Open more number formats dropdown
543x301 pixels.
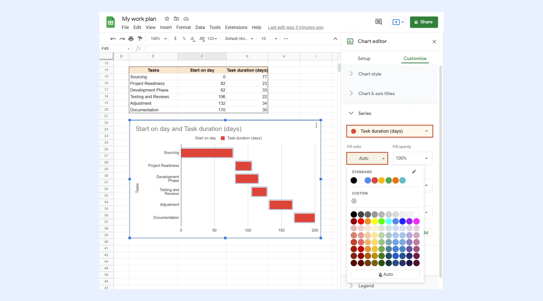tap(212, 39)
